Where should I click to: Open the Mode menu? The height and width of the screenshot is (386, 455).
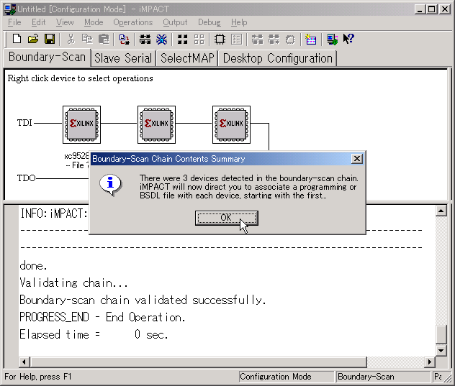click(x=94, y=22)
